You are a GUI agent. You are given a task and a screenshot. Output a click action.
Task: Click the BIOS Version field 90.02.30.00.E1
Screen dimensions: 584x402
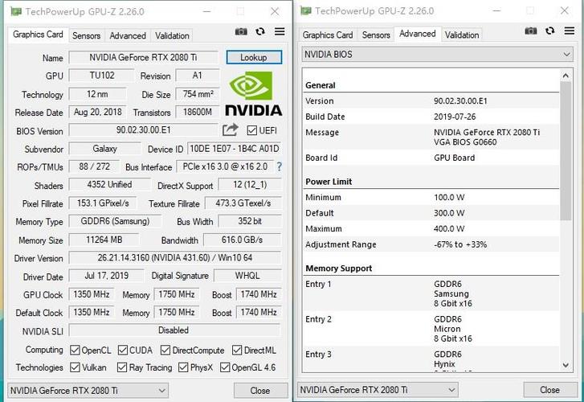click(x=144, y=129)
